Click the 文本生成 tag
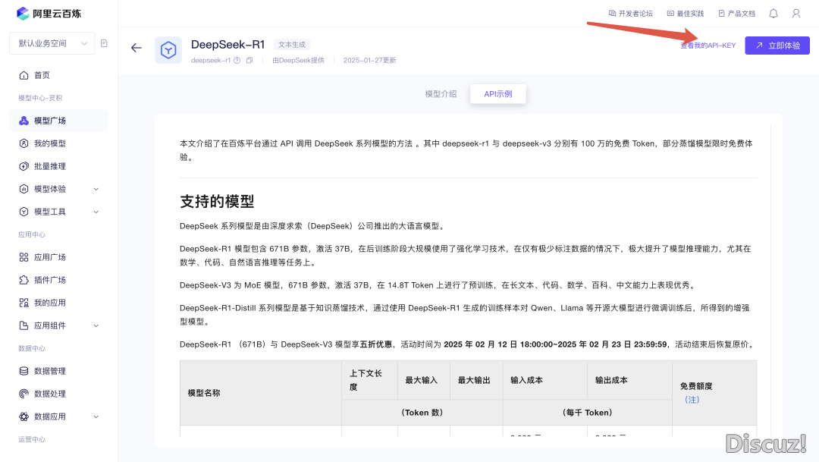Image resolution: width=819 pixels, height=462 pixels. (x=292, y=45)
